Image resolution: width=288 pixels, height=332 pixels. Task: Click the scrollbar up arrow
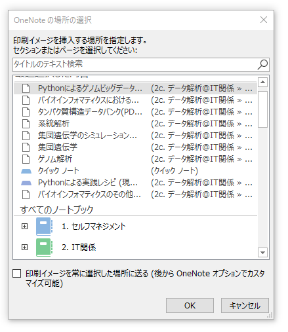(x=262, y=83)
